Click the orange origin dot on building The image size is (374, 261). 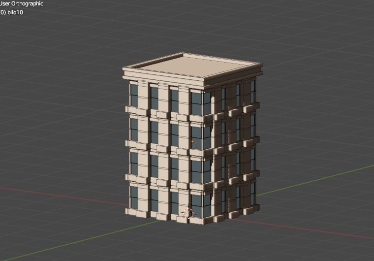click(x=193, y=141)
